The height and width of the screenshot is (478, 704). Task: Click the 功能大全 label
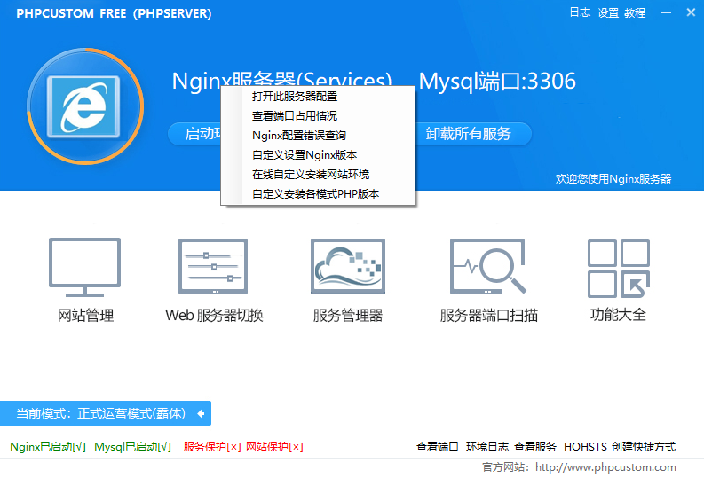[618, 315]
